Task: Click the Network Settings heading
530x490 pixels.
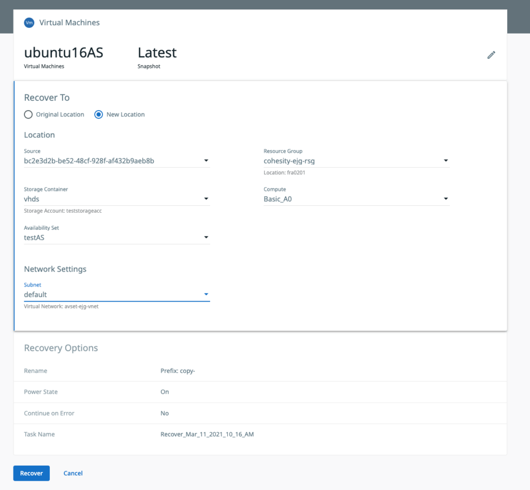Action: tap(55, 269)
